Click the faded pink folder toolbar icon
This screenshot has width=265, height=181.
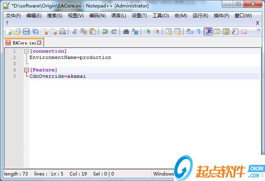(244, 31)
